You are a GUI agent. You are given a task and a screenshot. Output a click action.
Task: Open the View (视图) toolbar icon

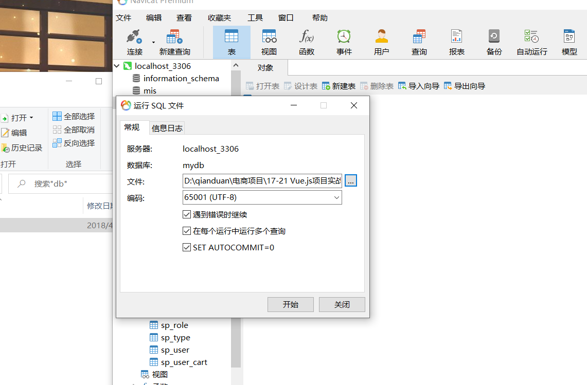point(269,37)
